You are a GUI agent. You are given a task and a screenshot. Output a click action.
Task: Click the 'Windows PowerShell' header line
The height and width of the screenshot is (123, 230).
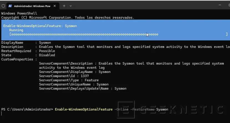19,13
